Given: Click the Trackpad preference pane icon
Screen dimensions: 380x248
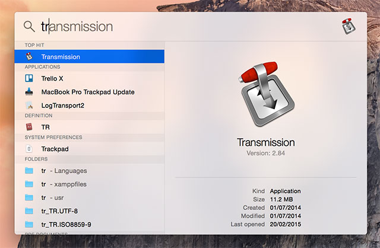Looking at the screenshot, I should coord(29,149).
